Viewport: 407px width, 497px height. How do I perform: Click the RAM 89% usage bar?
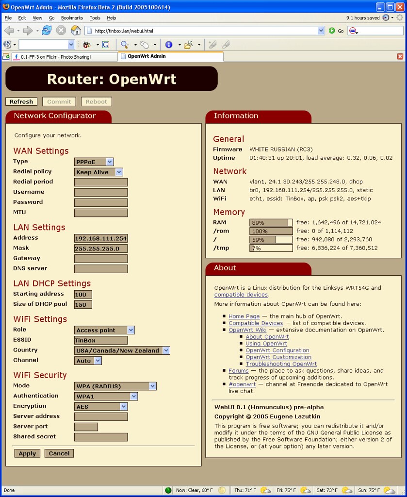271,222
